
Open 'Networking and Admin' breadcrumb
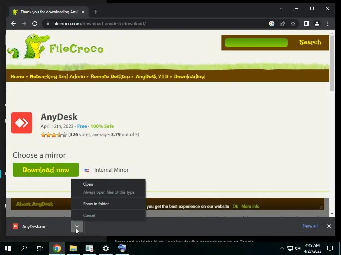pyautogui.click(x=57, y=77)
